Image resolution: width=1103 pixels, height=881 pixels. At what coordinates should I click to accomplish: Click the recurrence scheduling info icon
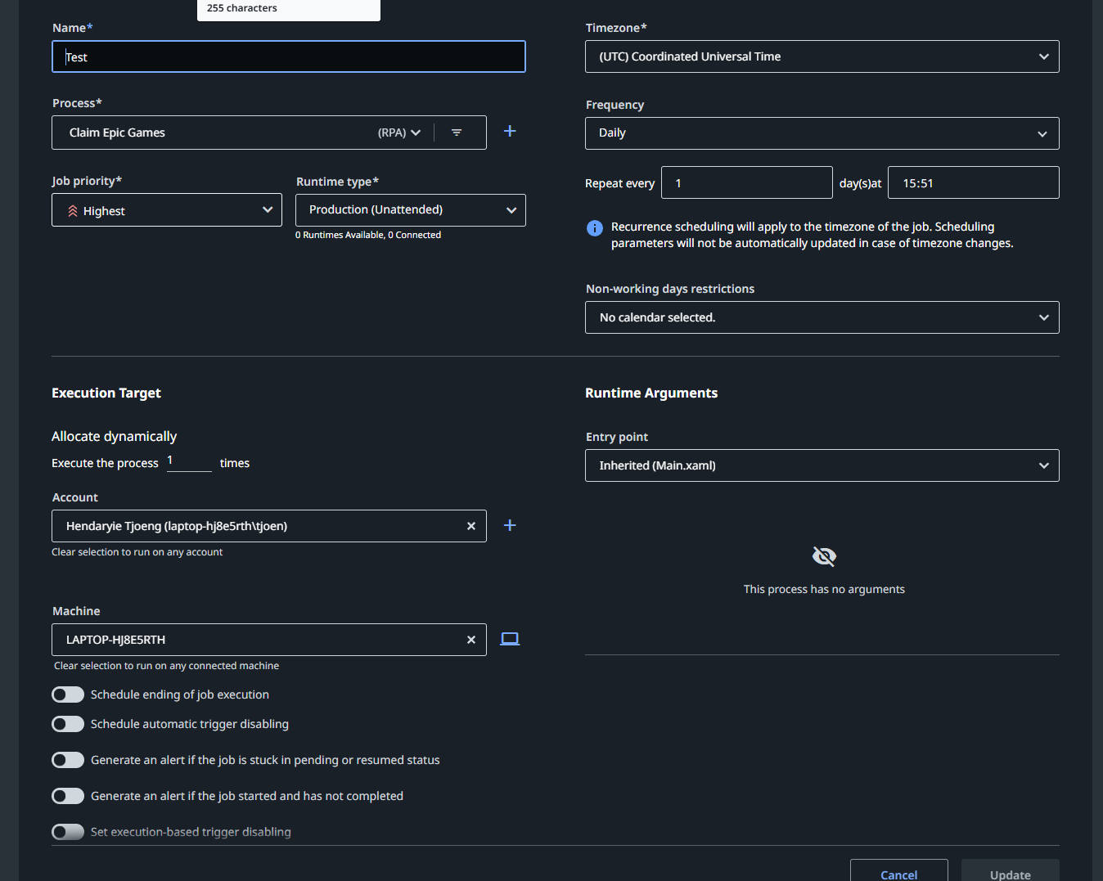(594, 228)
